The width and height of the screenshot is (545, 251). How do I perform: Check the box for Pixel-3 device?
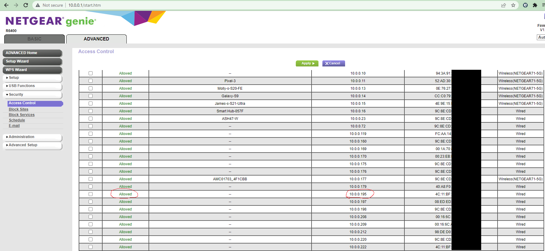click(90, 81)
